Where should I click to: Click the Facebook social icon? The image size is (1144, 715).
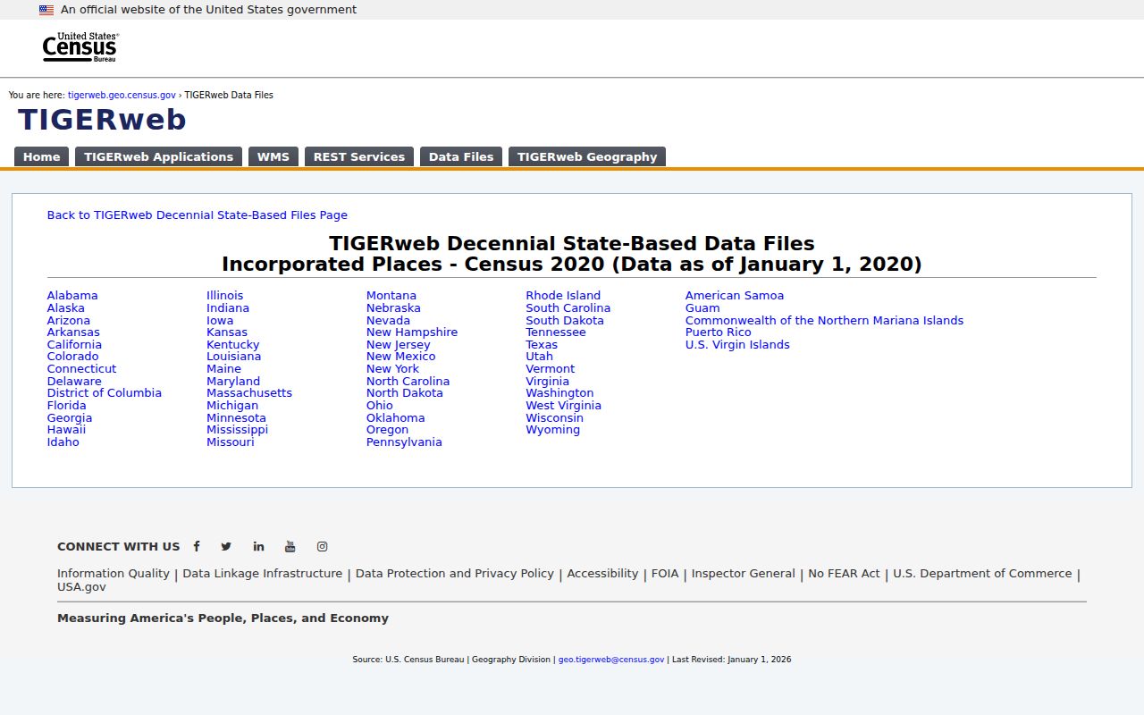197,546
